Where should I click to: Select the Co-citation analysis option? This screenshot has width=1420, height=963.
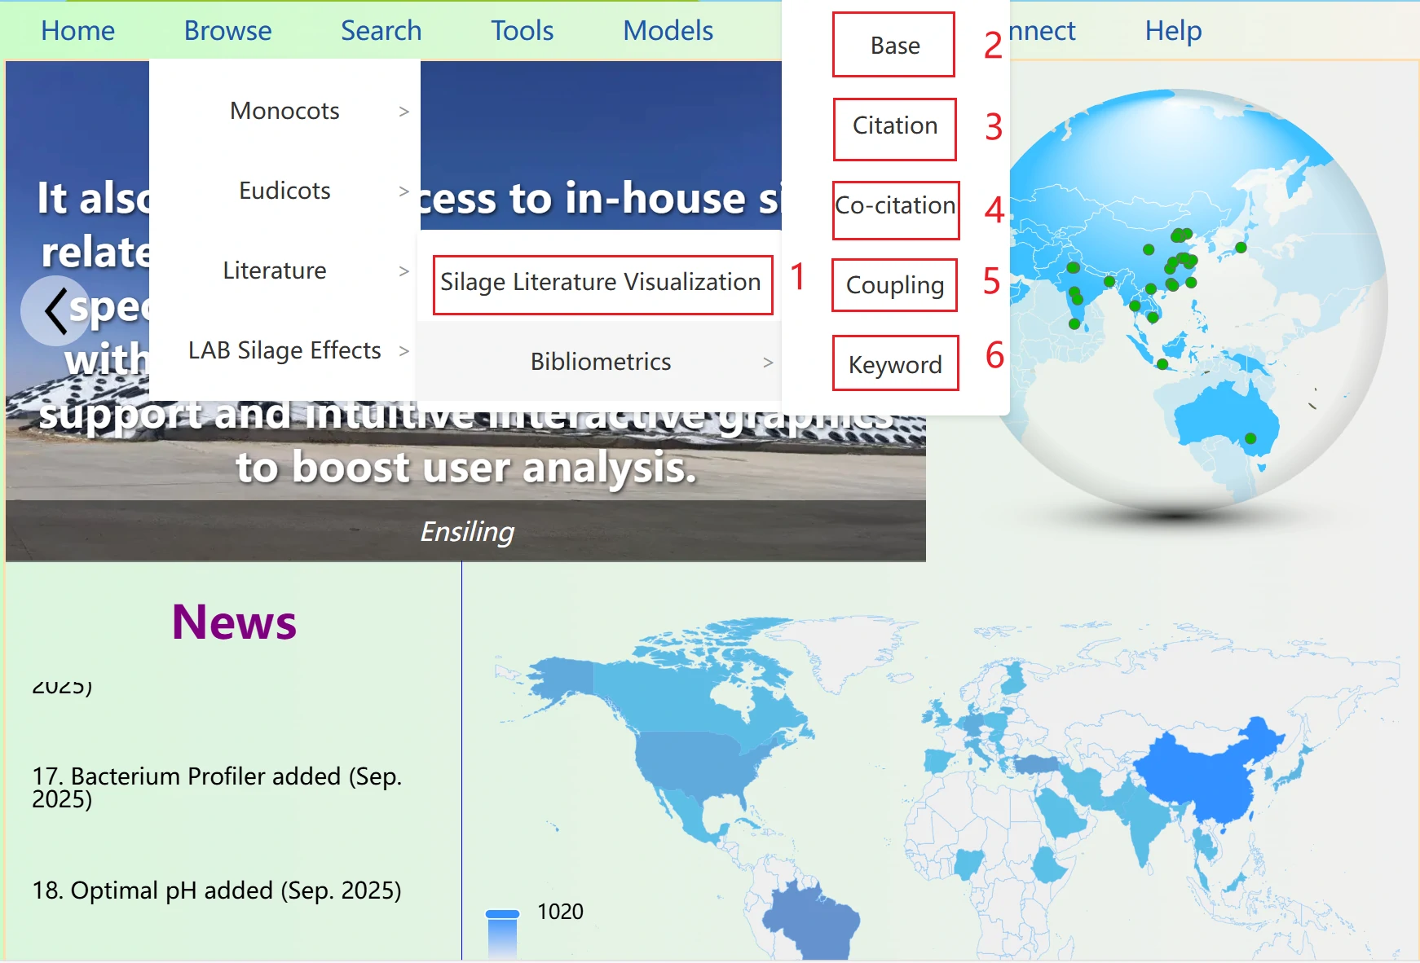895,206
